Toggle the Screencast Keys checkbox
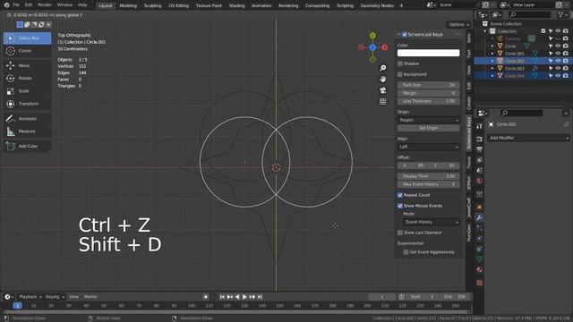 coord(405,34)
